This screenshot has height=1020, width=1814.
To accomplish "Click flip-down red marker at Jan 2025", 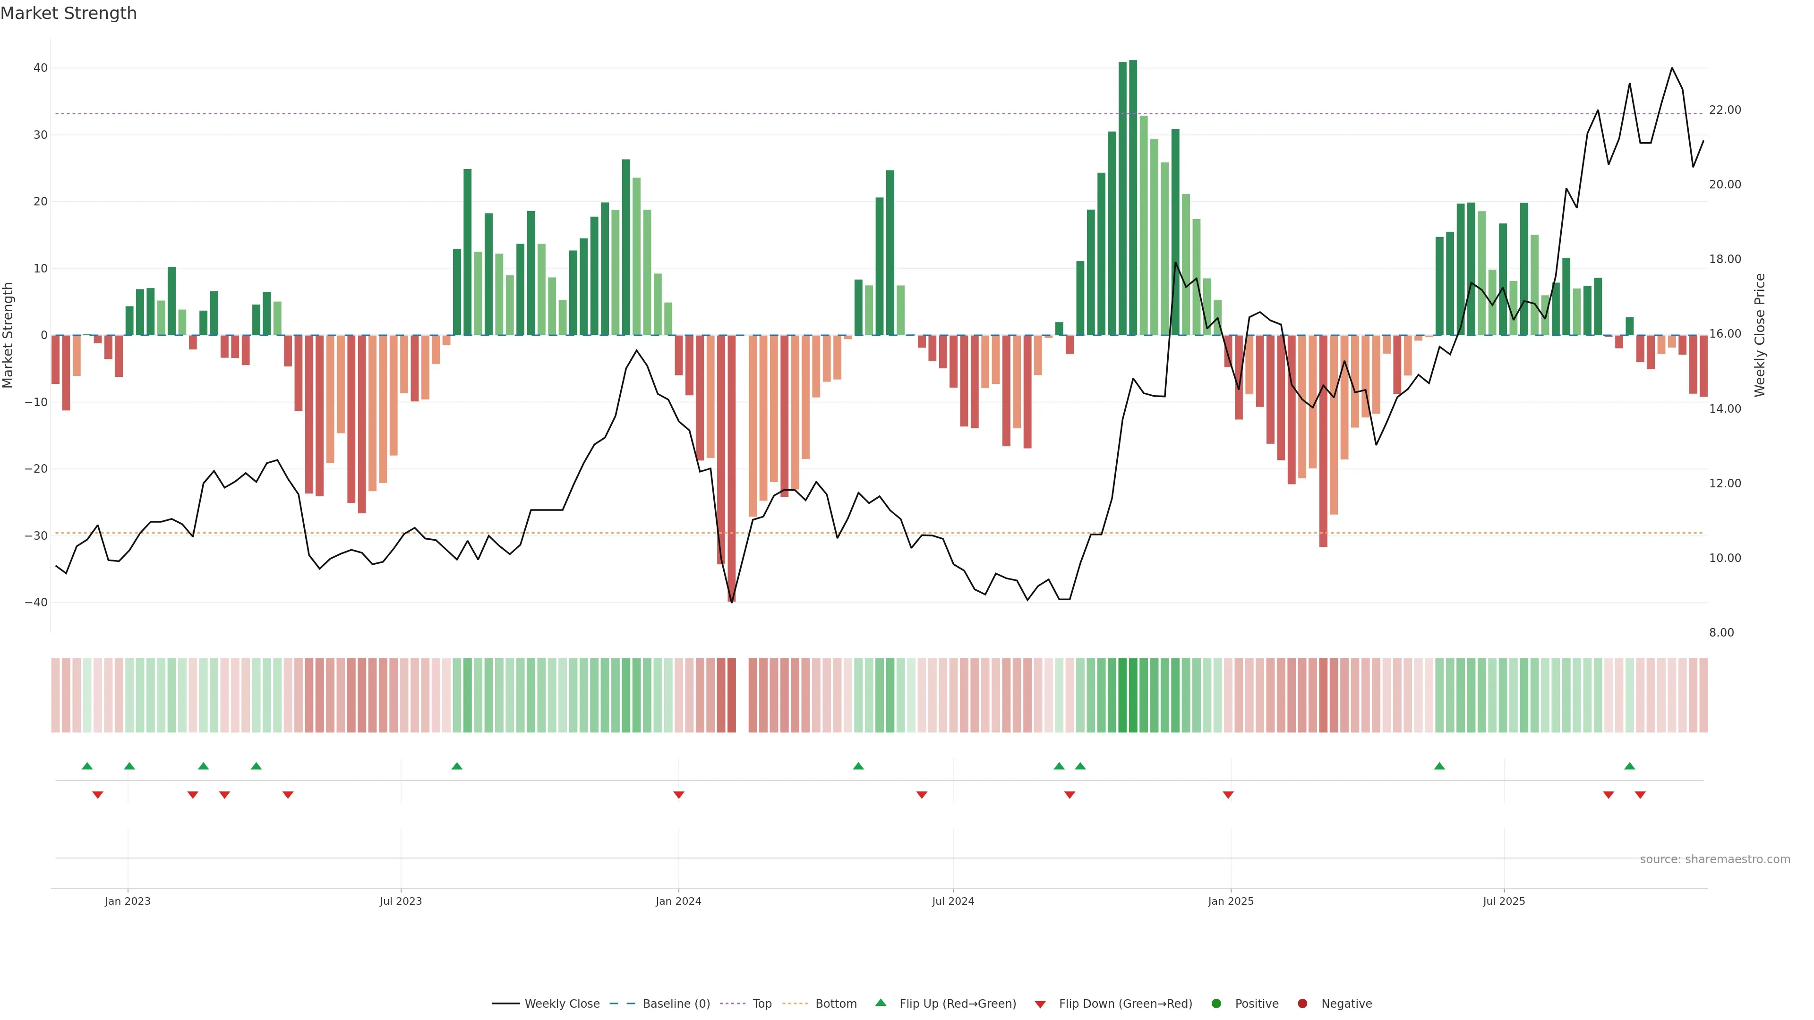I will click(1228, 795).
